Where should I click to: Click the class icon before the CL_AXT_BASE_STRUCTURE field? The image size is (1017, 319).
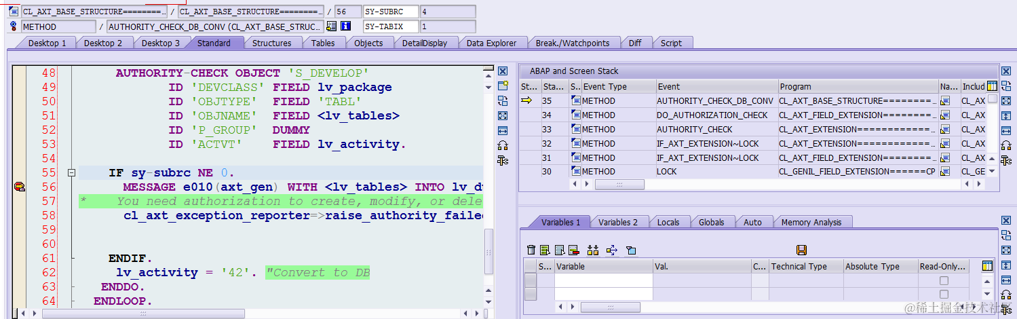click(x=14, y=12)
